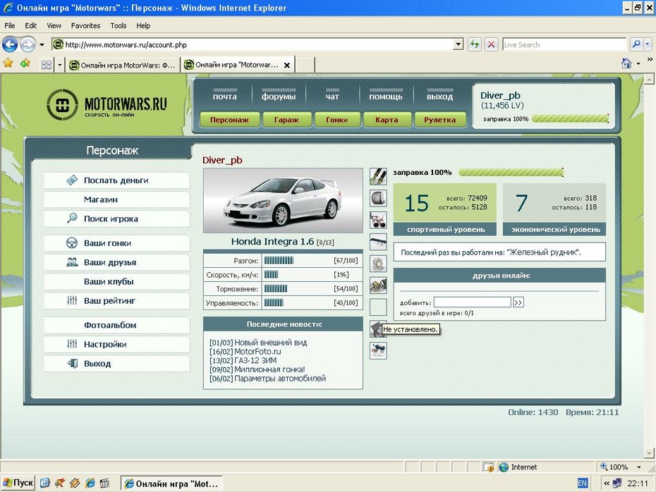Open the Послать деньги menu item
Viewport: 656px width, 492px height.
(x=116, y=180)
